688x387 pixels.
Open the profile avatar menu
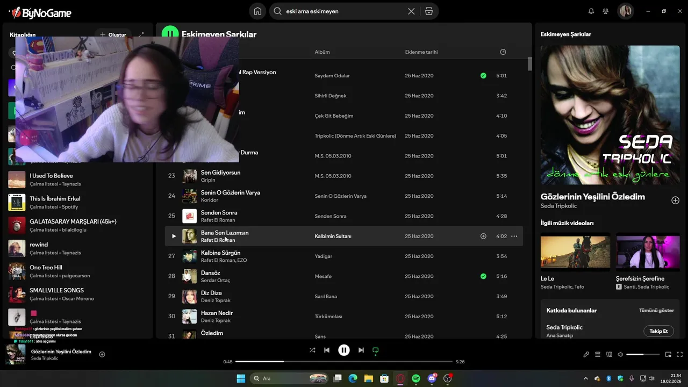pyautogui.click(x=626, y=11)
